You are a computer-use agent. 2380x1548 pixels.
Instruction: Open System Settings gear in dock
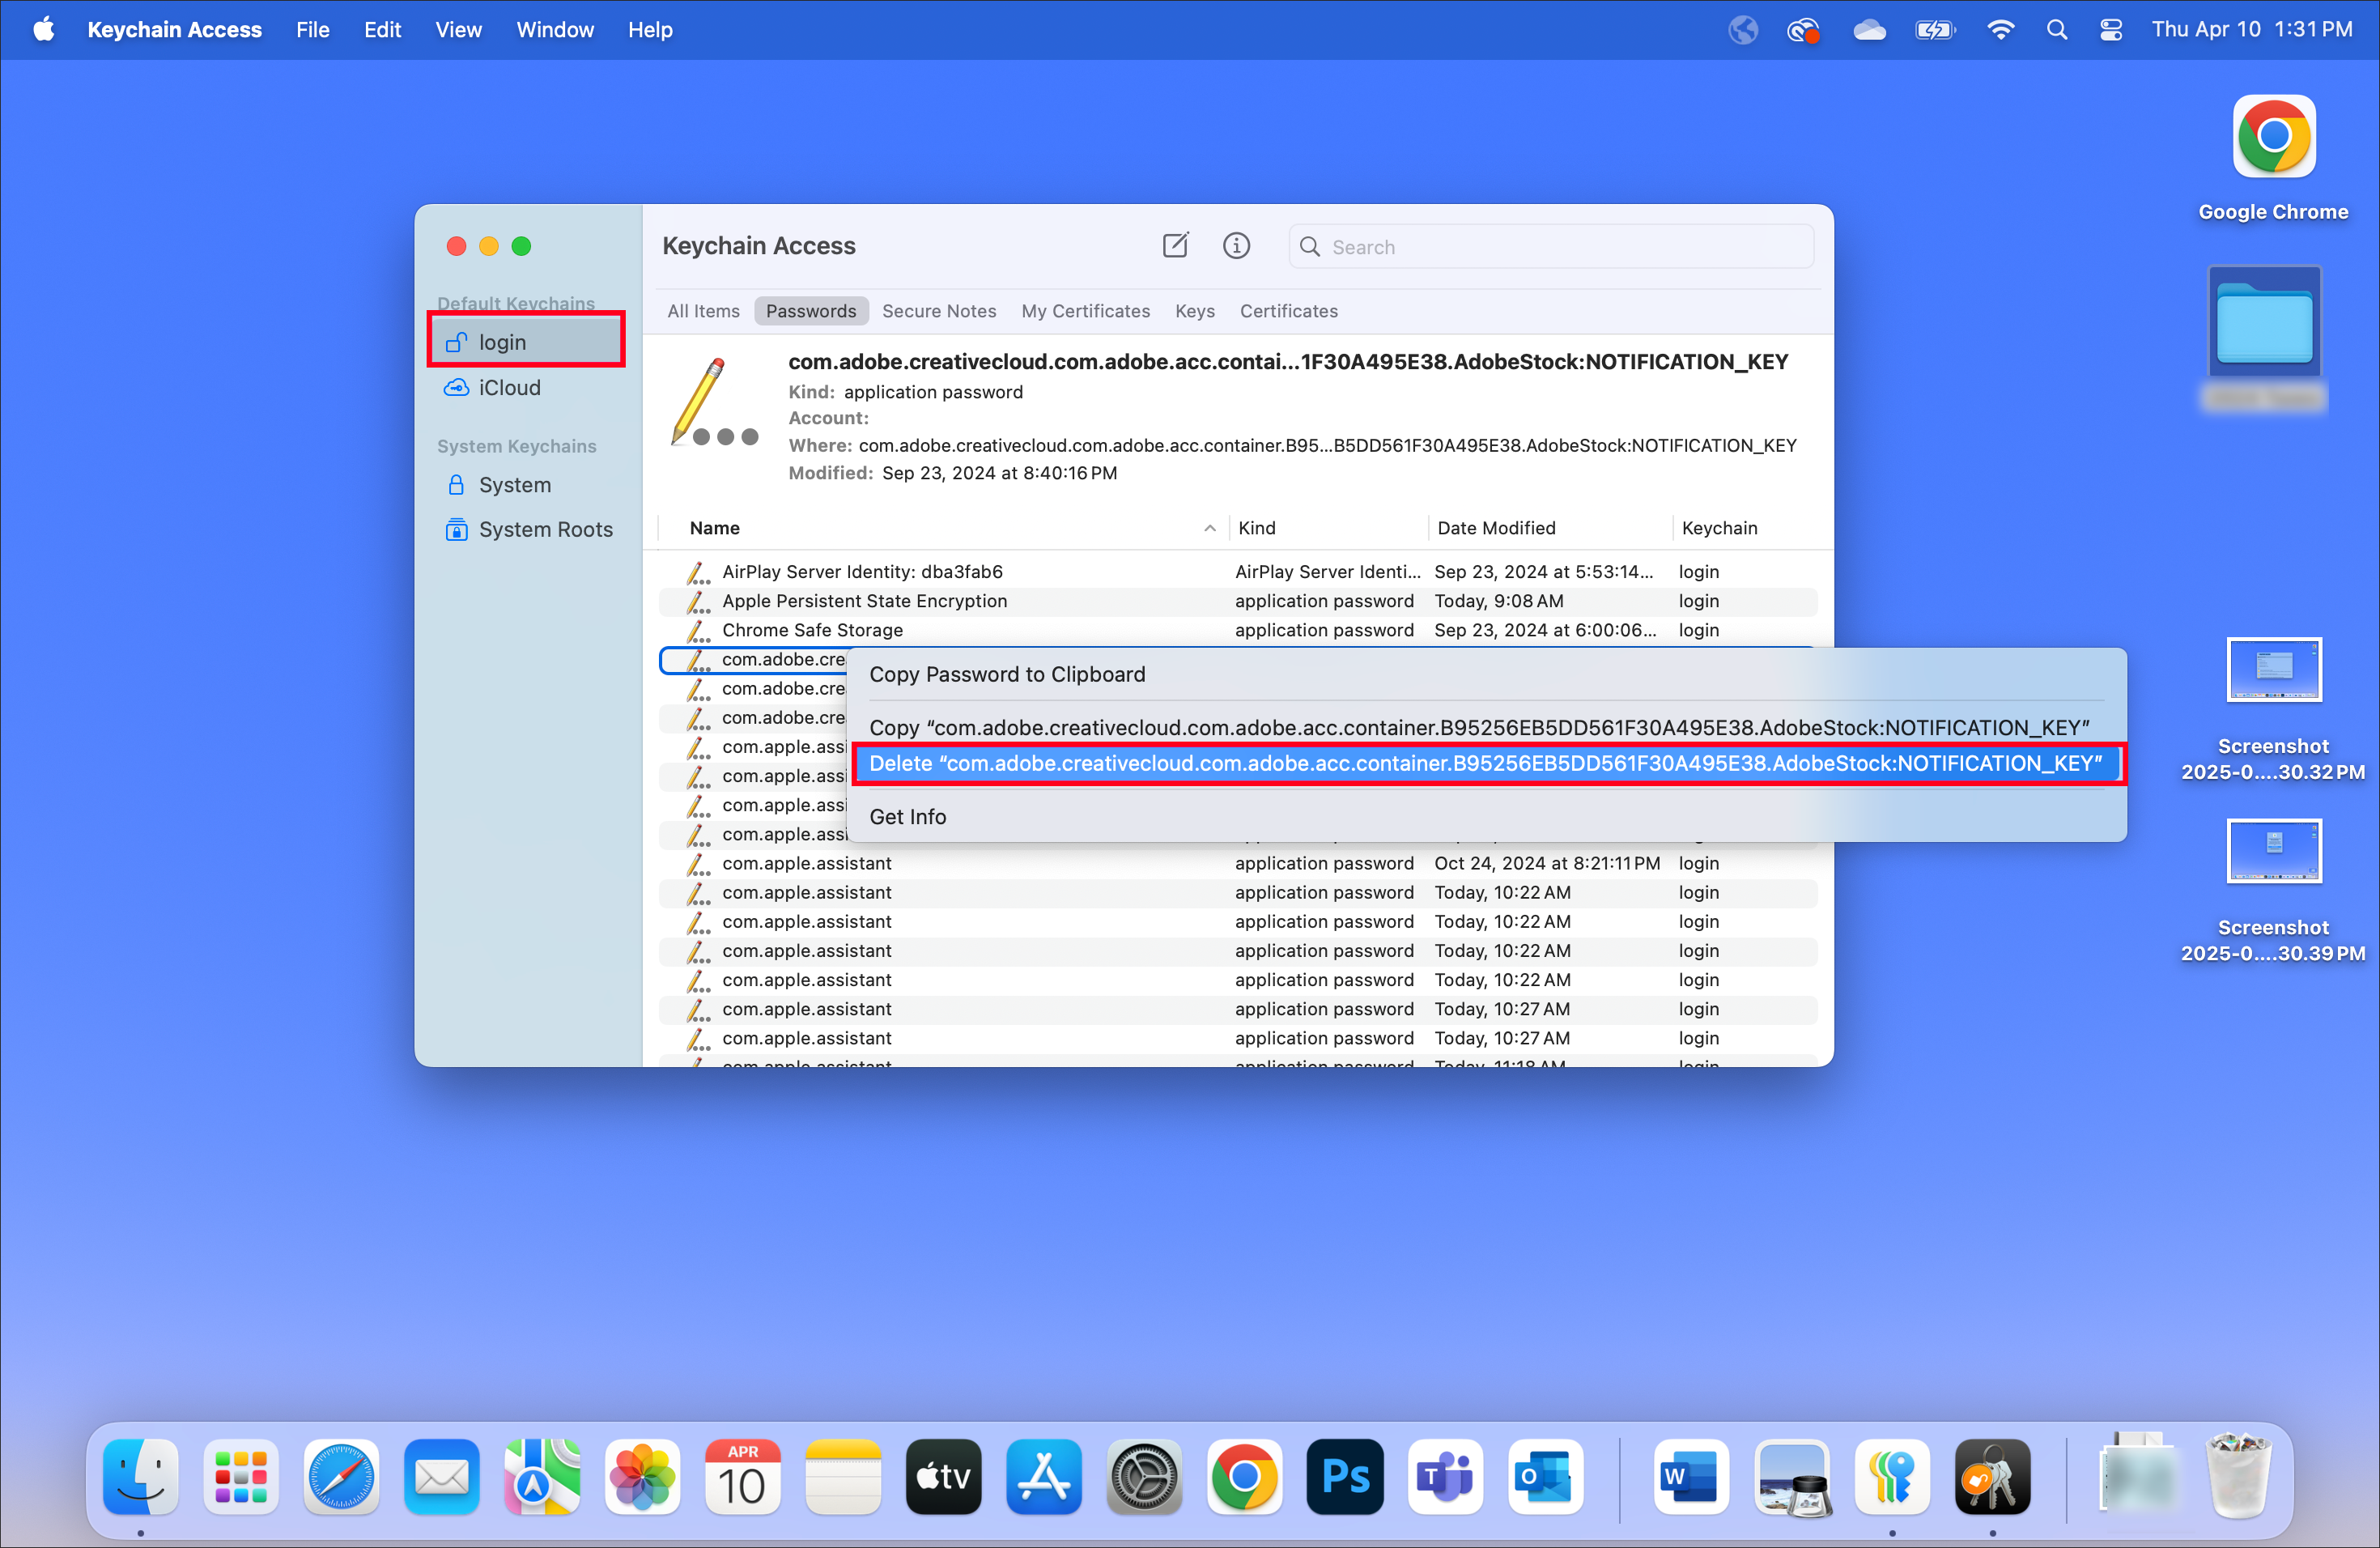(x=1144, y=1476)
